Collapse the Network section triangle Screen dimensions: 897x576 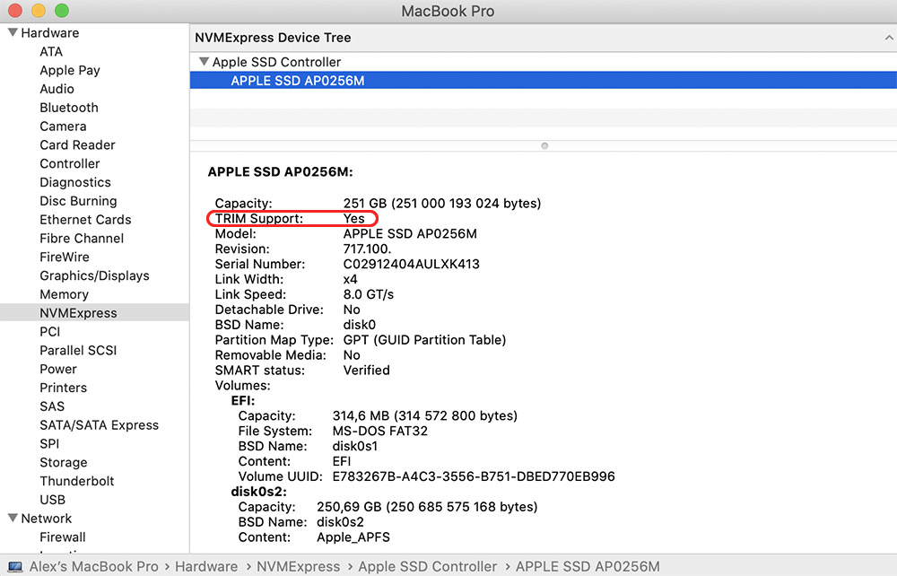click(13, 519)
